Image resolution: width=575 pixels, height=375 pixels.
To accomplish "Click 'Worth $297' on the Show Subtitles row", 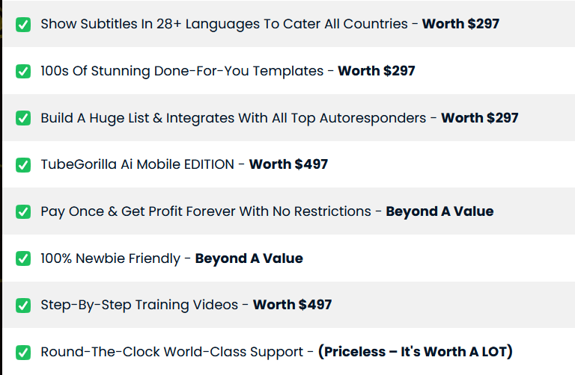I will point(460,24).
